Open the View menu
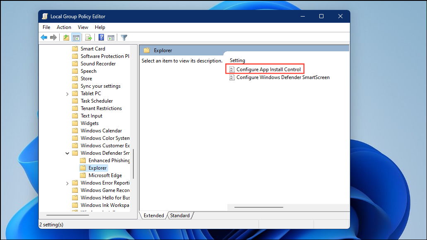 coord(83,27)
